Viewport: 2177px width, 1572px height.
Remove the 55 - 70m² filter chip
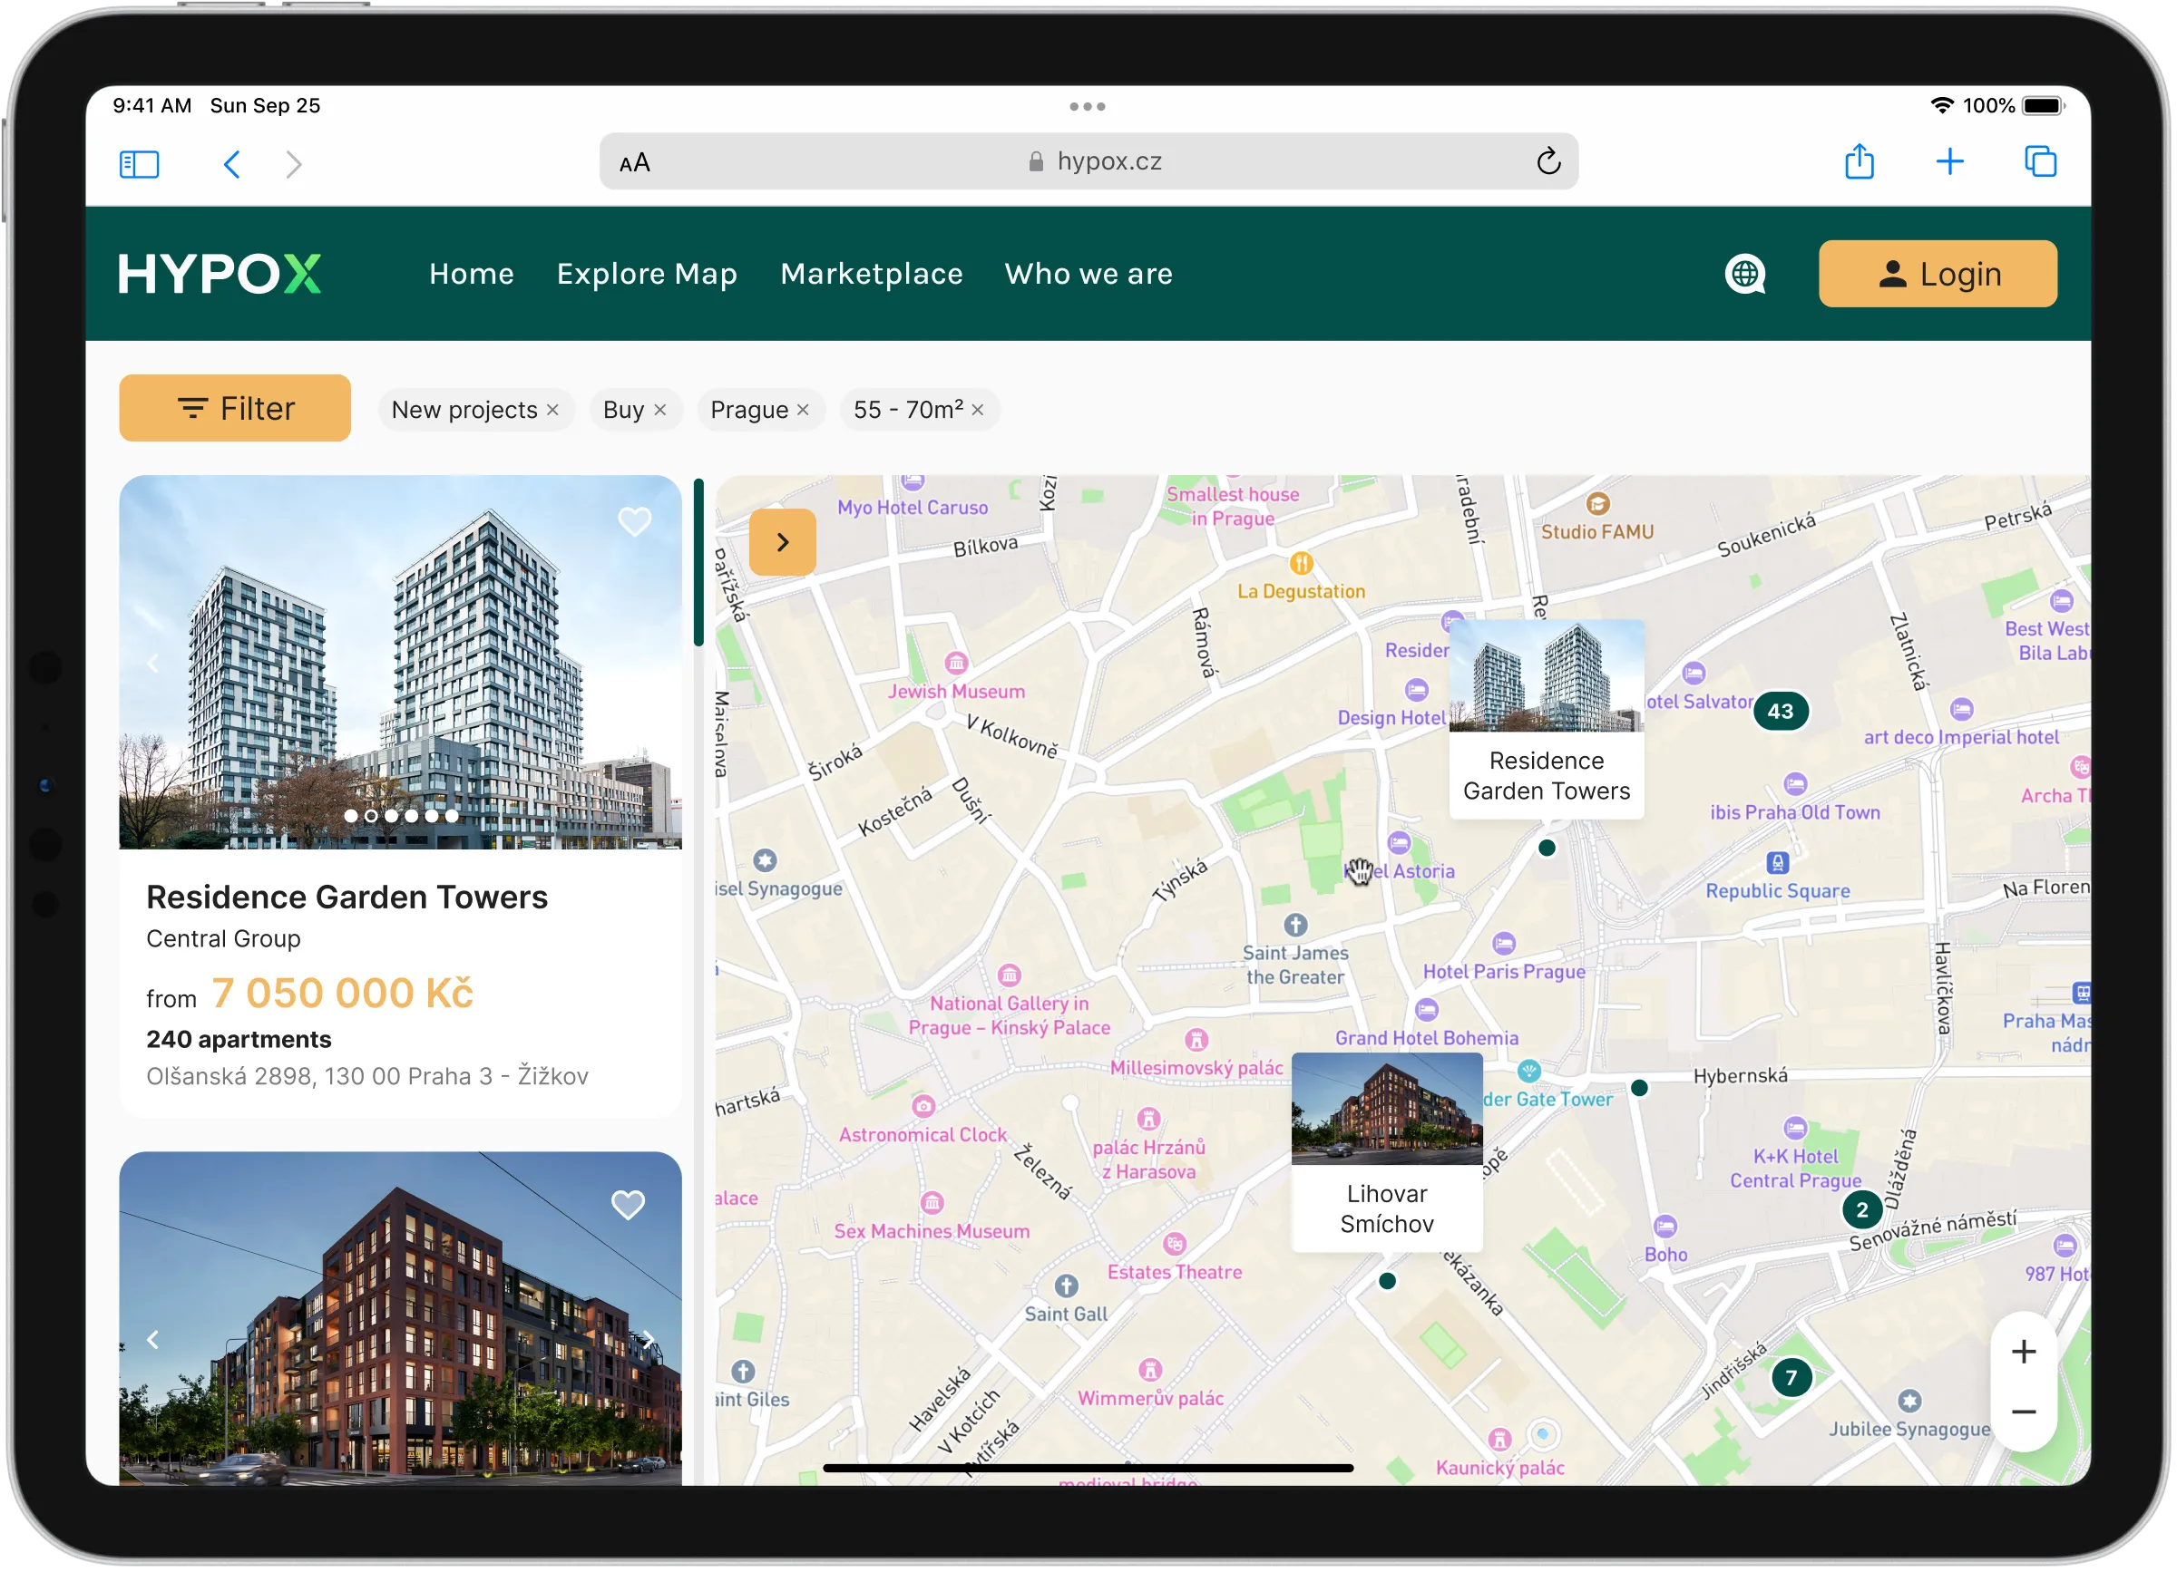(x=979, y=411)
